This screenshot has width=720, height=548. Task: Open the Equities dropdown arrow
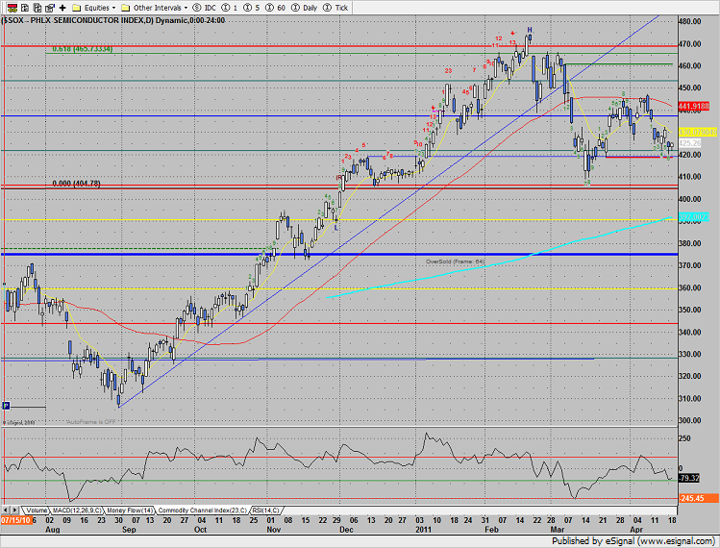[113, 8]
